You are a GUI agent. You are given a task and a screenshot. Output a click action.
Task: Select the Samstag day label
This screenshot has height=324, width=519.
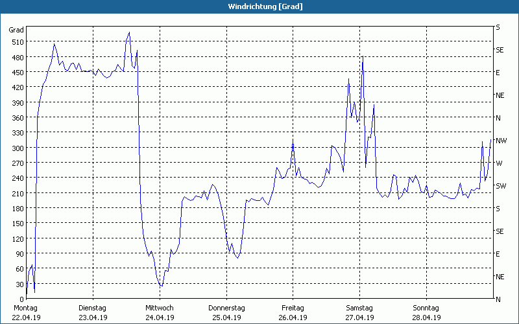click(x=359, y=308)
